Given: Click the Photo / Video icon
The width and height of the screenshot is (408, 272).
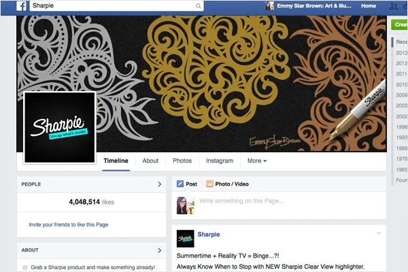Looking at the screenshot, I should coord(209,184).
